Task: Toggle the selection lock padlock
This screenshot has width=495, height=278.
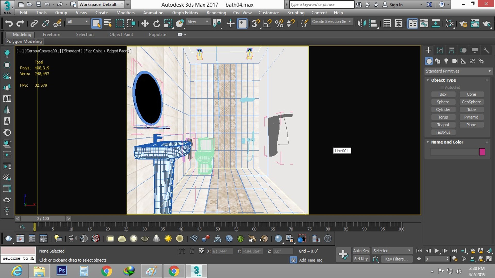Action: click(192, 251)
